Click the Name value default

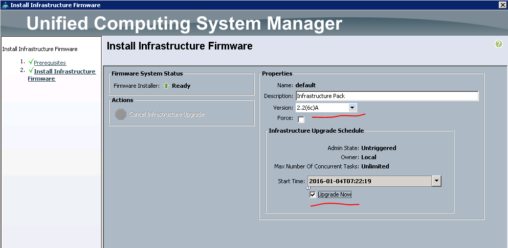(x=305, y=85)
